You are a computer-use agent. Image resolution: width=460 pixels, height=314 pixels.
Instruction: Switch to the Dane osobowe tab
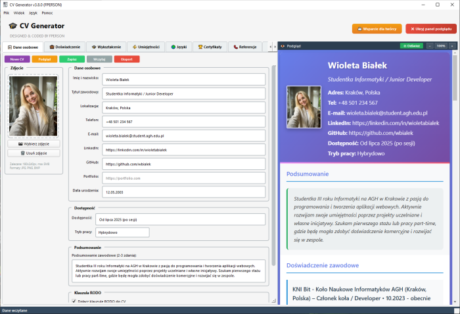click(x=23, y=47)
